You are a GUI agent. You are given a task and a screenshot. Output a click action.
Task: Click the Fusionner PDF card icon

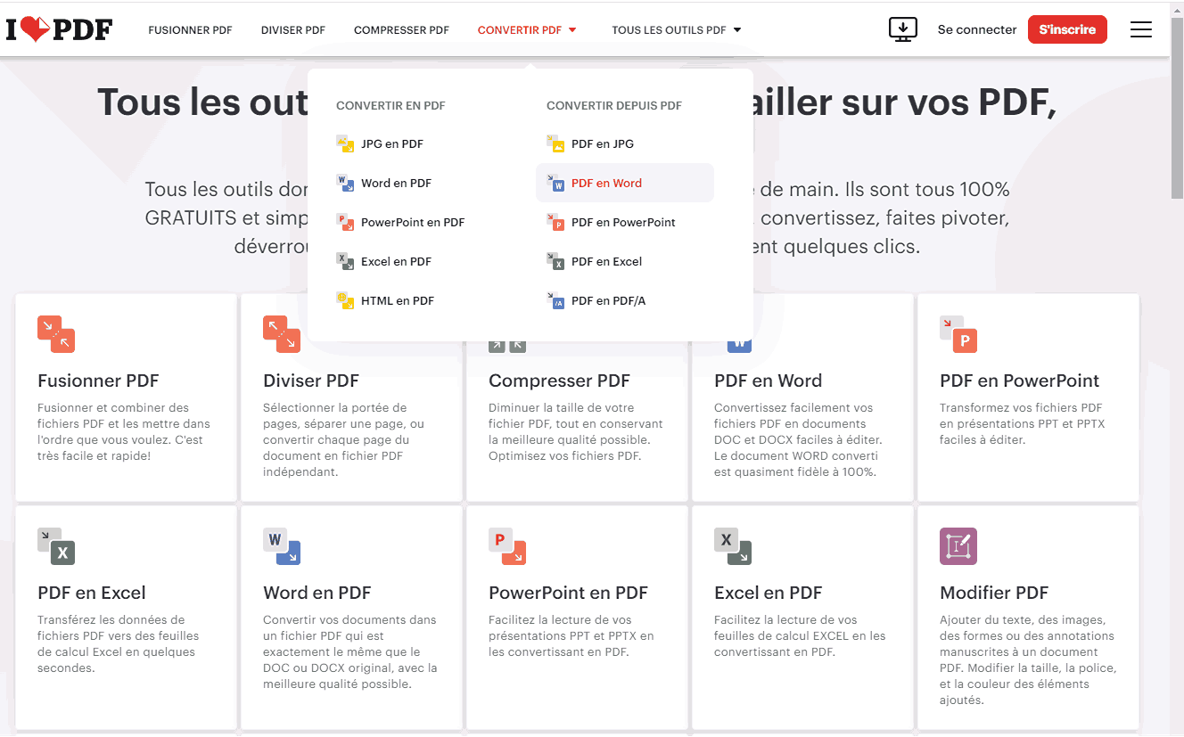point(56,334)
